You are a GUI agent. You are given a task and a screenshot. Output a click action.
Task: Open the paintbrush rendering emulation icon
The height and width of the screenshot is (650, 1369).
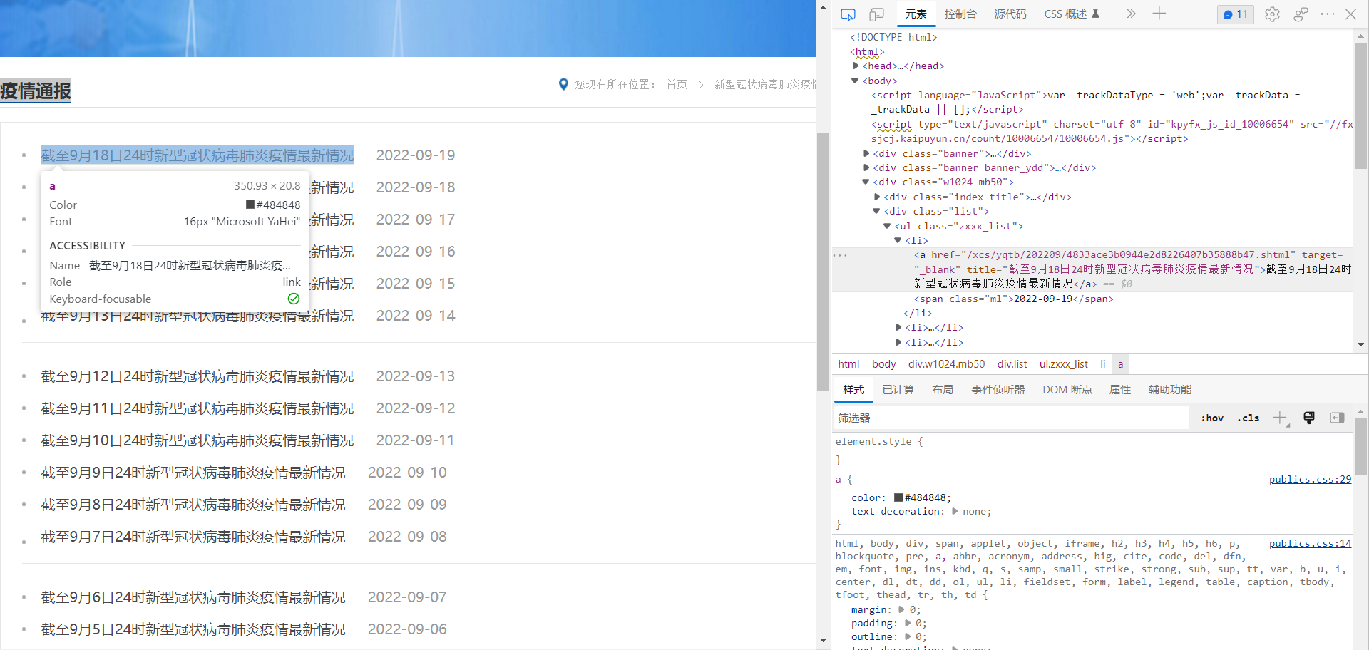pos(1309,418)
